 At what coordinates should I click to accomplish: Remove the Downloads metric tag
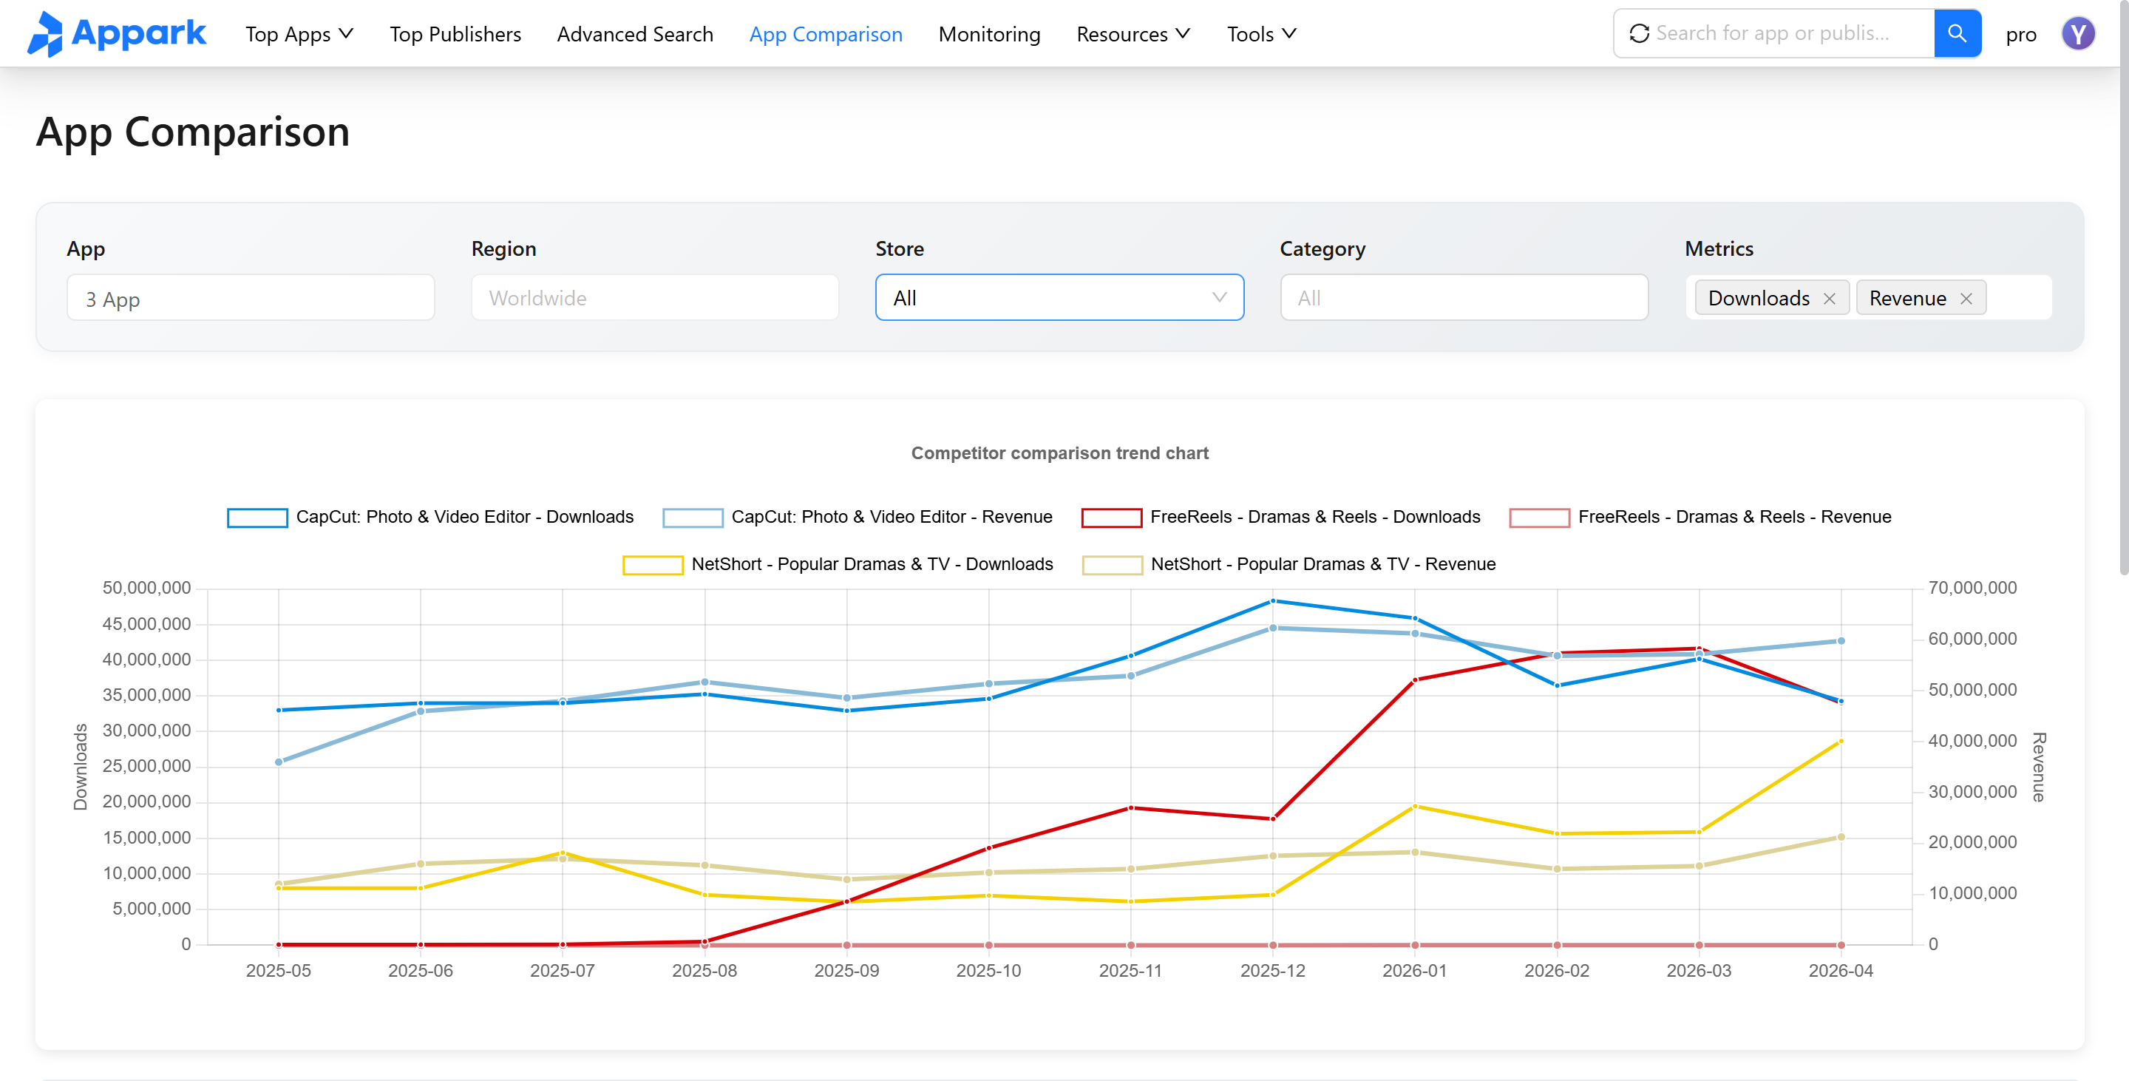[1829, 299]
